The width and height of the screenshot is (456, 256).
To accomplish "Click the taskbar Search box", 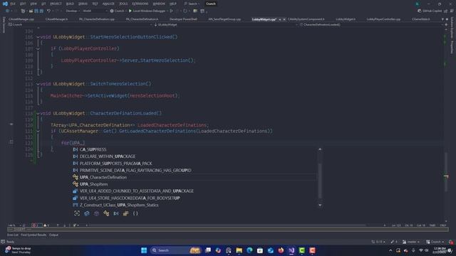I will [x=176, y=250].
